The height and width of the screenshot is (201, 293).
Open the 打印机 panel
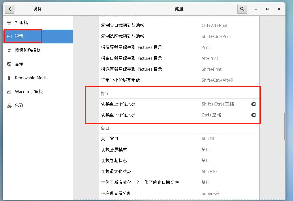[38, 22]
